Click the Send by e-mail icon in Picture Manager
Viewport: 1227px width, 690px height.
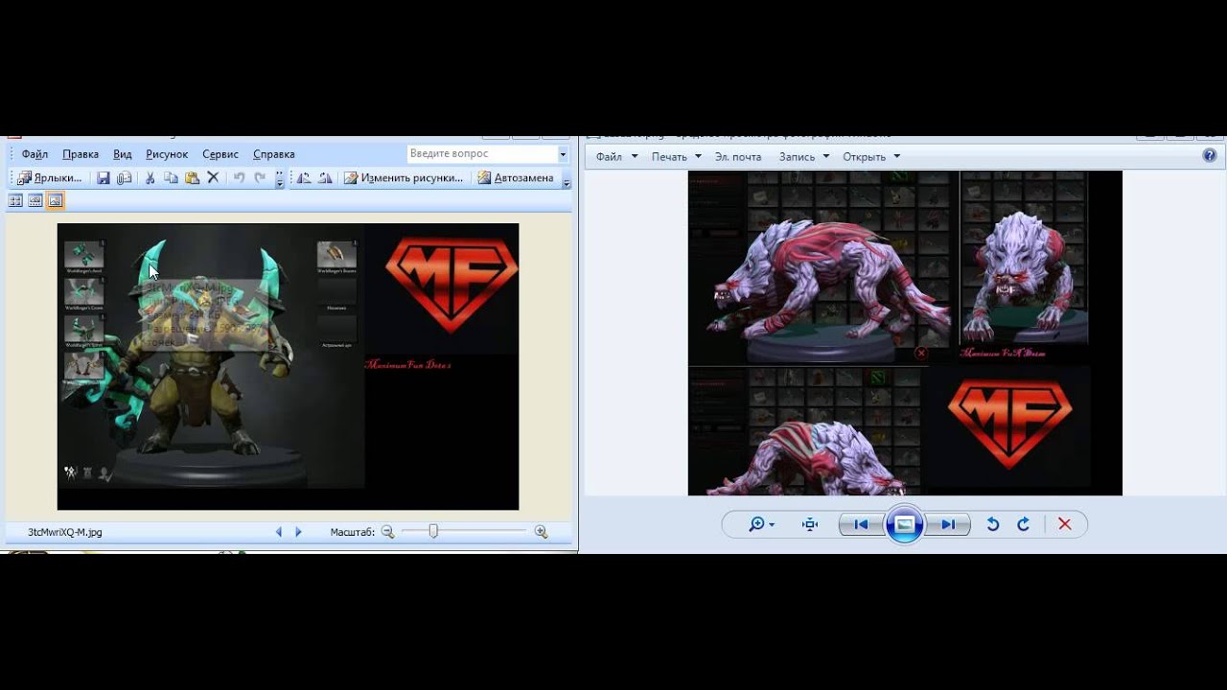coord(125,178)
